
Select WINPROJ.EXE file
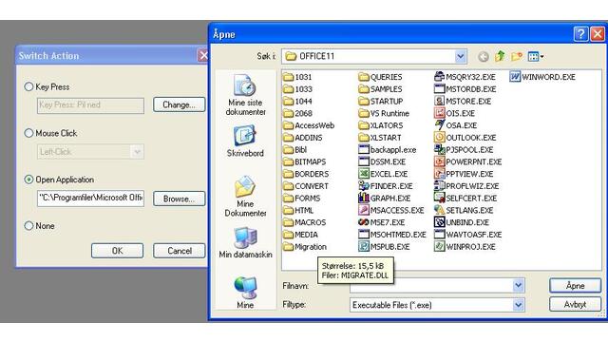pos(465,247)
